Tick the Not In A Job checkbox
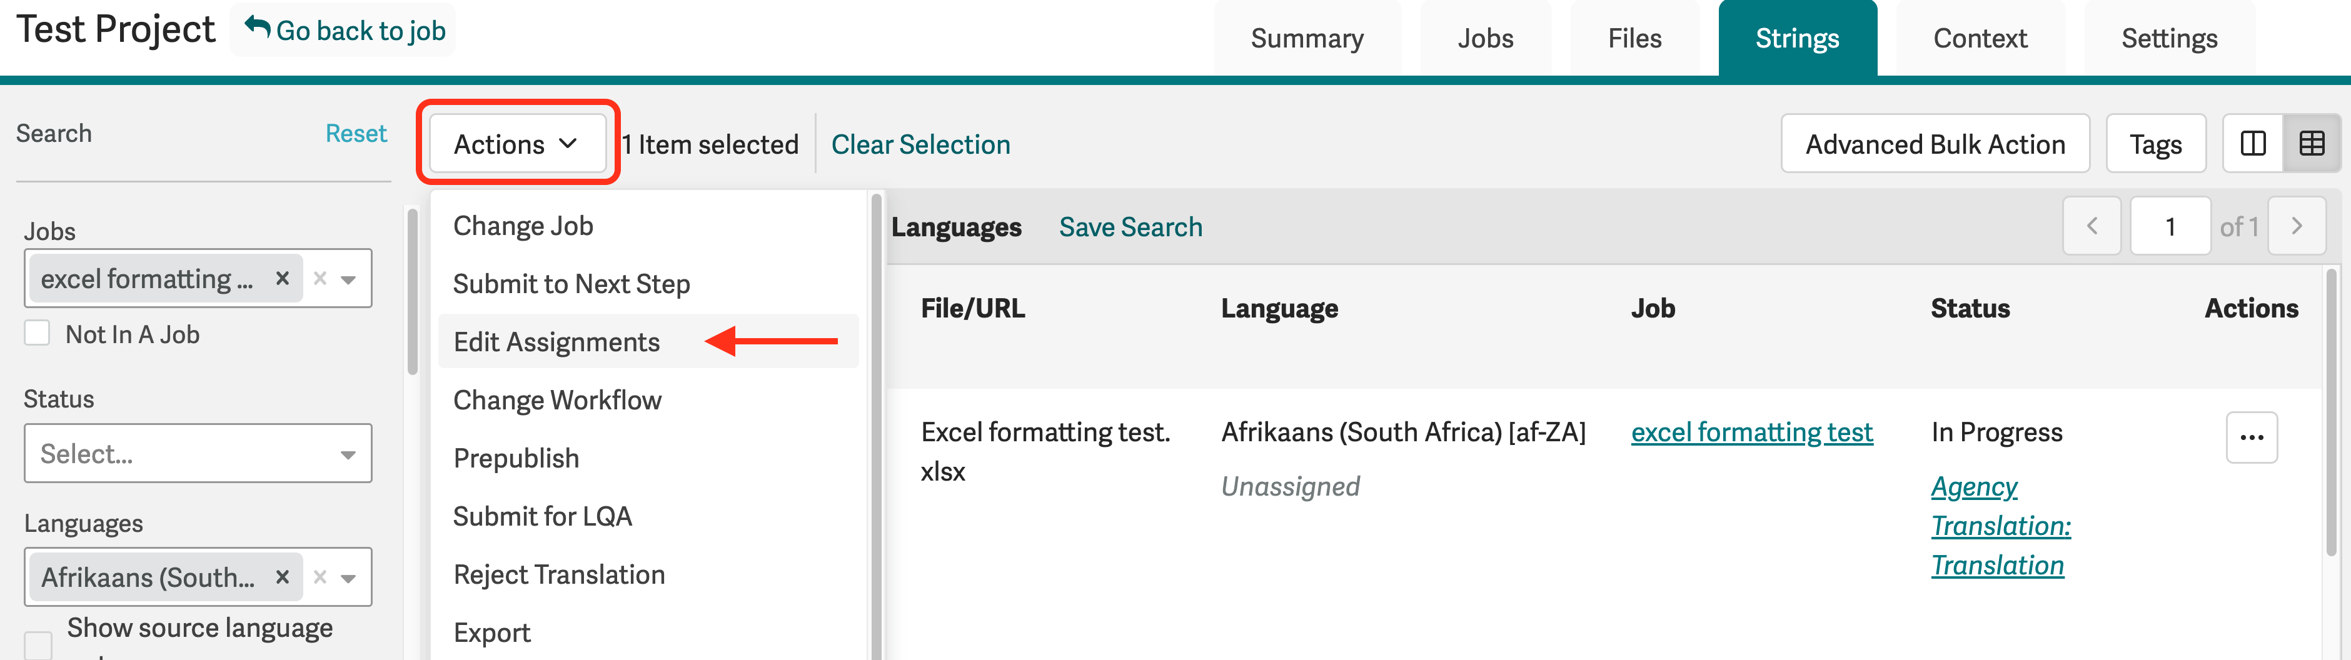 (38, 333)
